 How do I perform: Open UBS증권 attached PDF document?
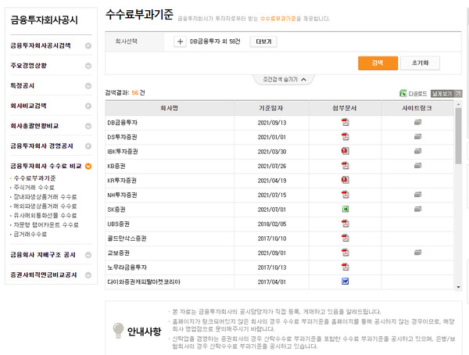click(345, 224)
